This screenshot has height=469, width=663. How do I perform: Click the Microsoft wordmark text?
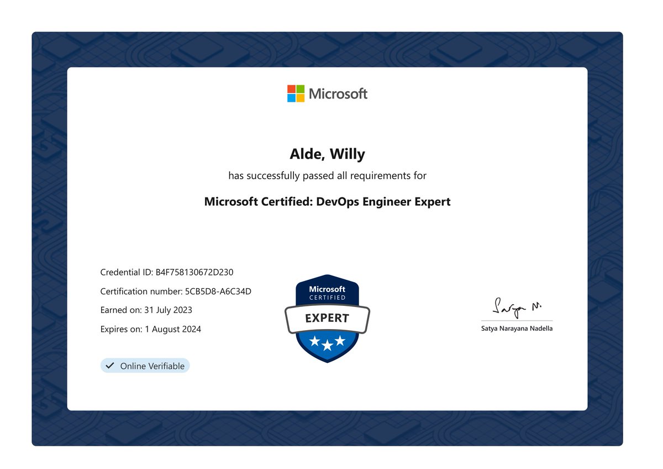click(x=338, y=93)
